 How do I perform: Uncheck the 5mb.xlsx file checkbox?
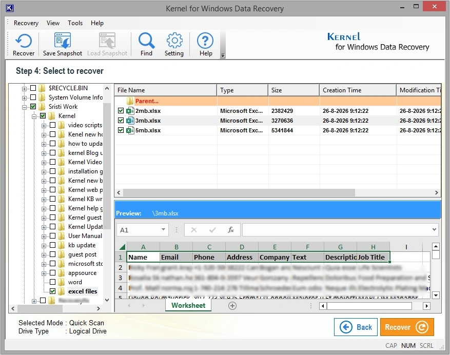click(x=121, y=130)
